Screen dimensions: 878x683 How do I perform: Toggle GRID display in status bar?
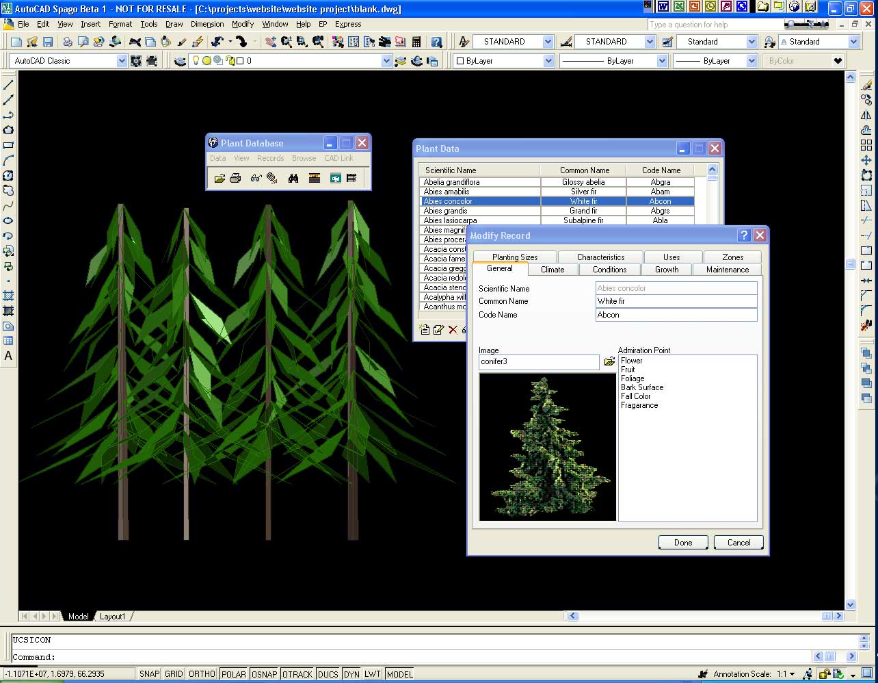[x=174, y=674]
